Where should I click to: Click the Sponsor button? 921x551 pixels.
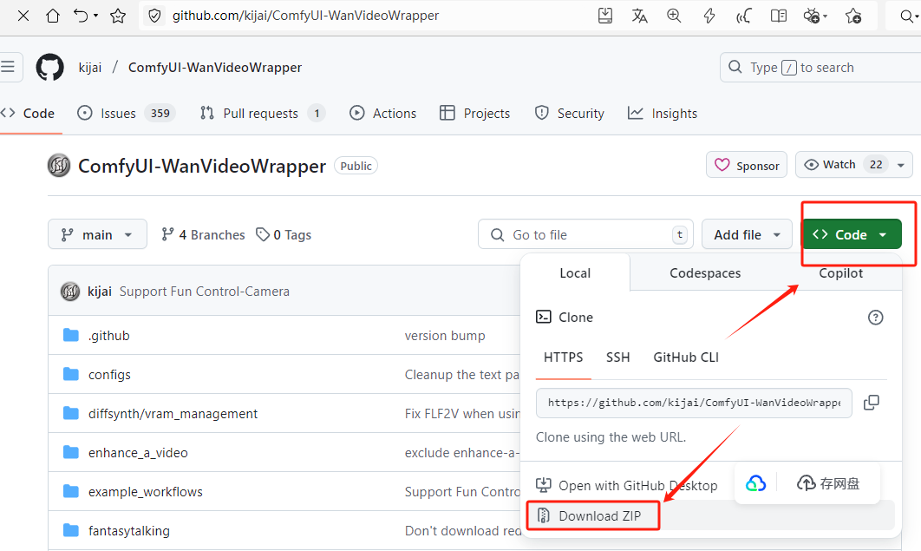point(747,165)
